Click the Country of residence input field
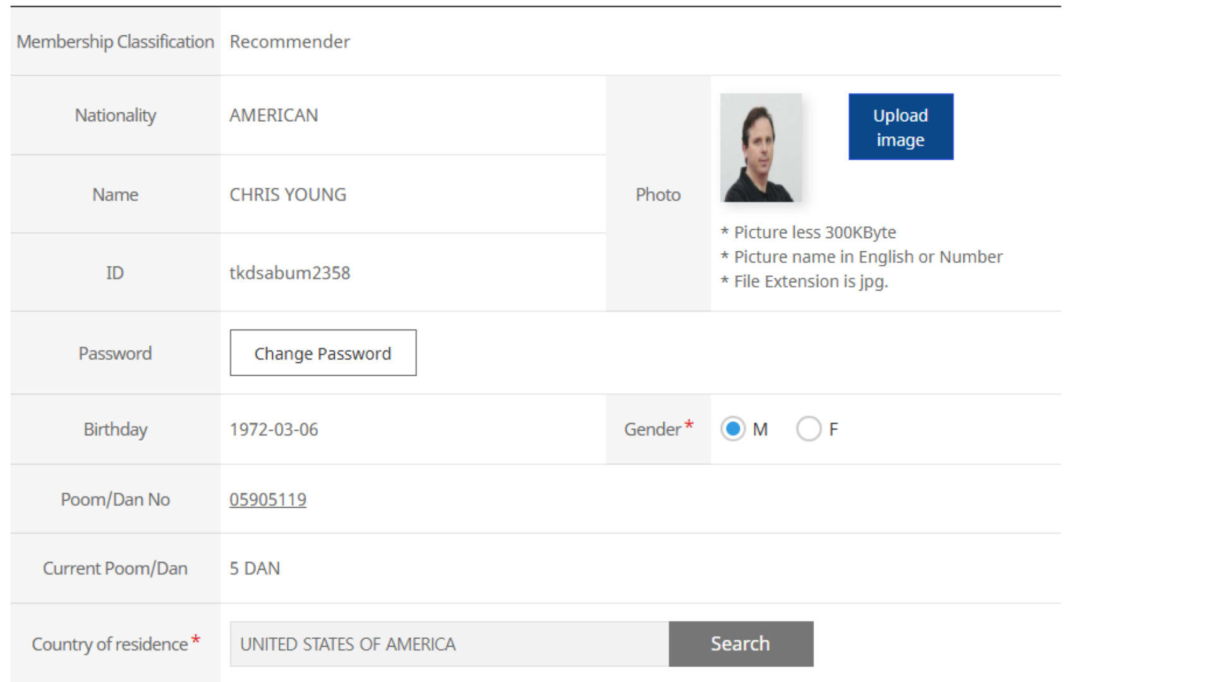The image size is (1213, 682). click(x=449, y=643)
